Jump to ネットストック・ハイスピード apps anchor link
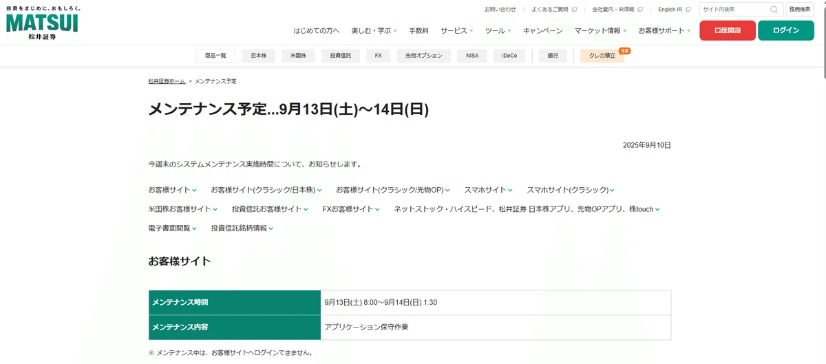826x364 pixels. point(527,208)
